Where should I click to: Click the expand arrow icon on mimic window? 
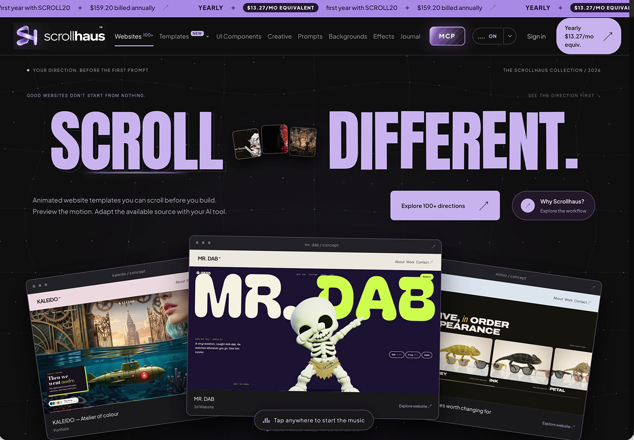coord(593,287)
